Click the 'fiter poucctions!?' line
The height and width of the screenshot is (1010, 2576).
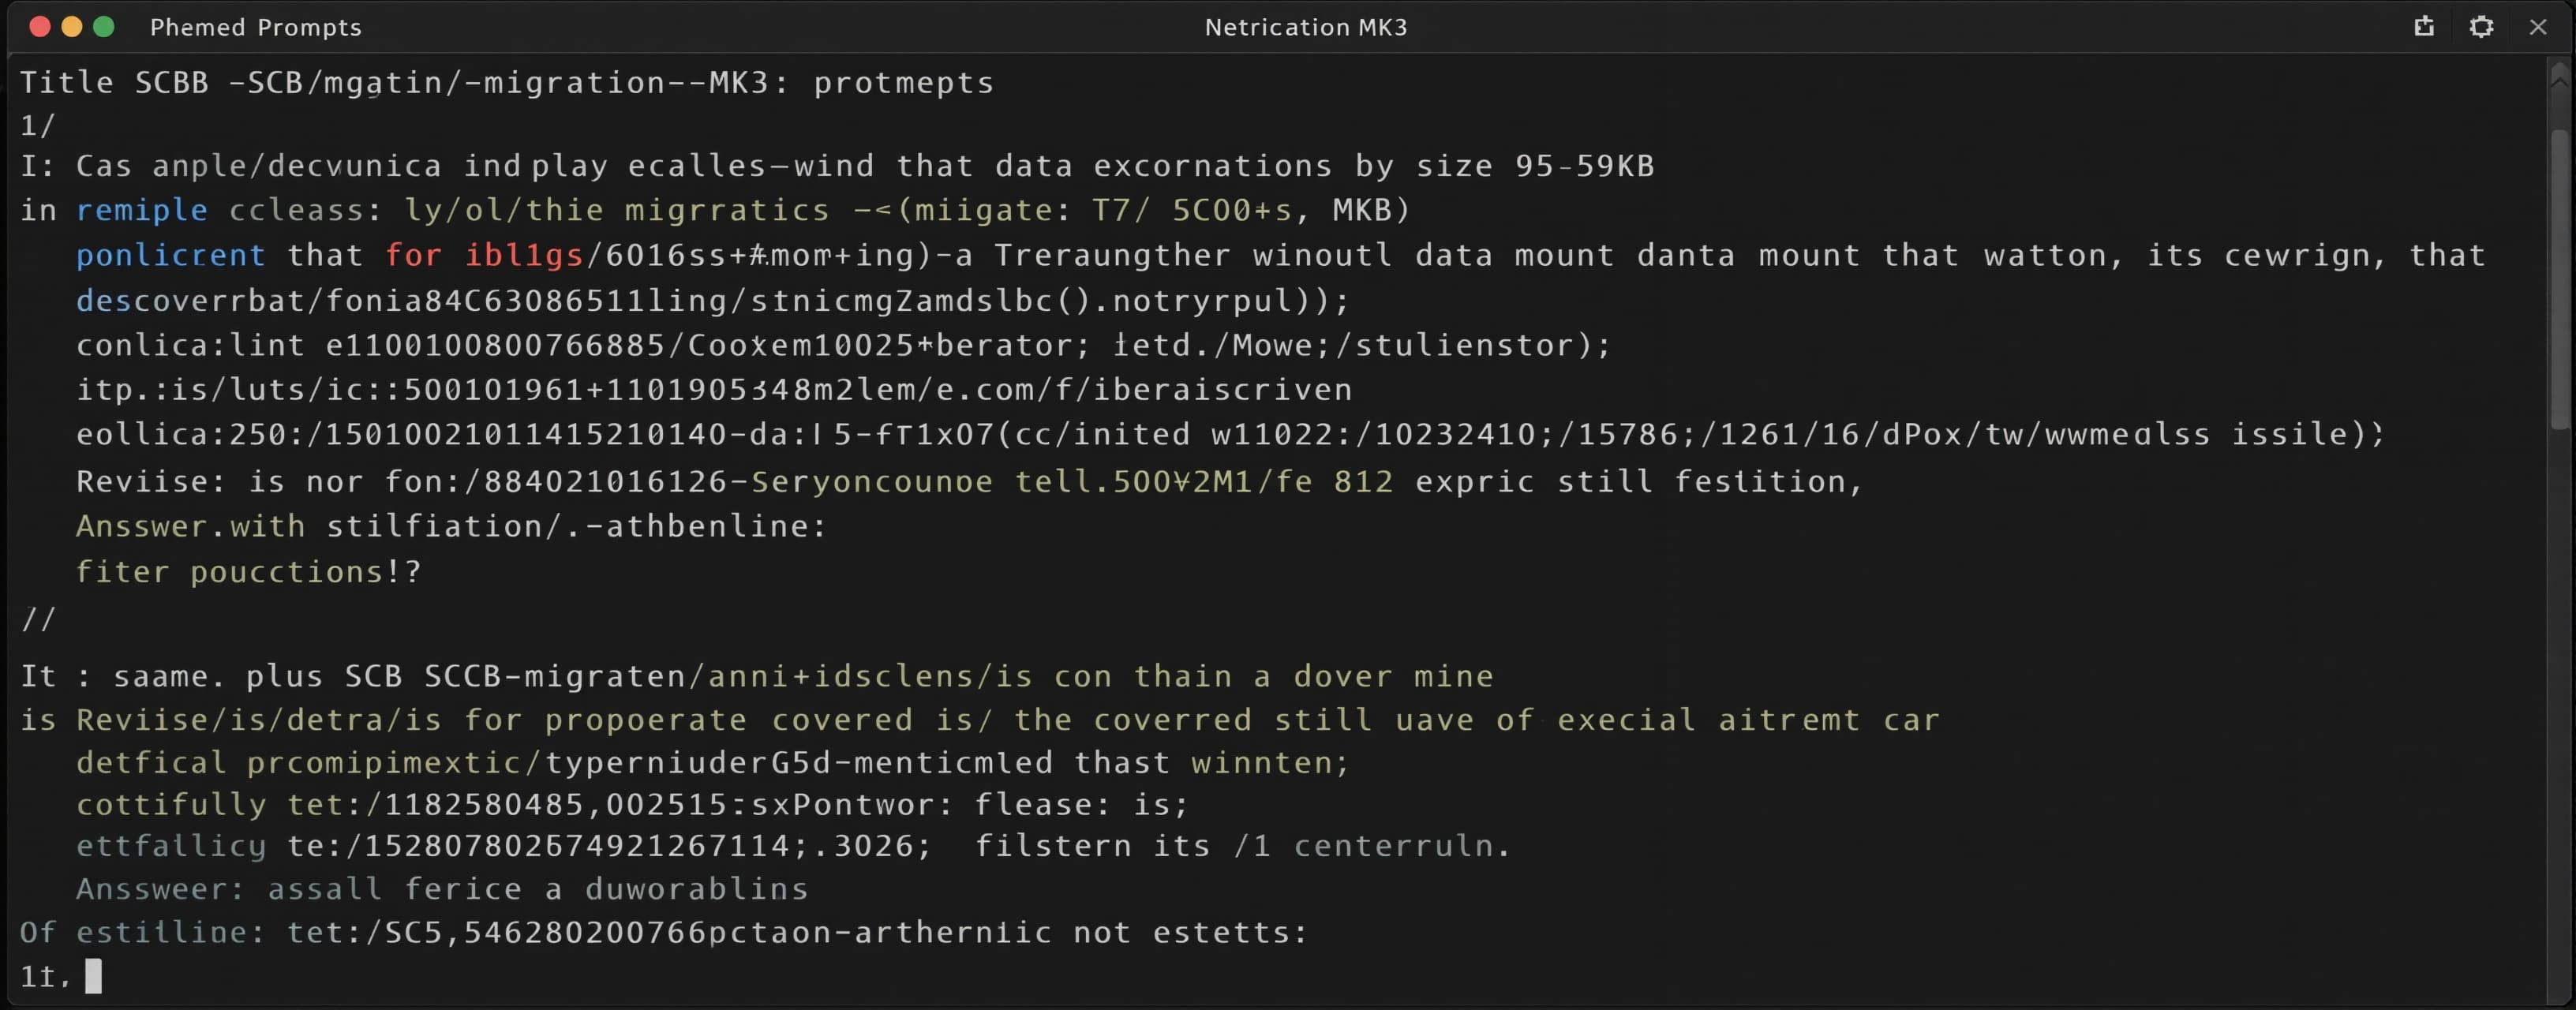click(249, 572)
